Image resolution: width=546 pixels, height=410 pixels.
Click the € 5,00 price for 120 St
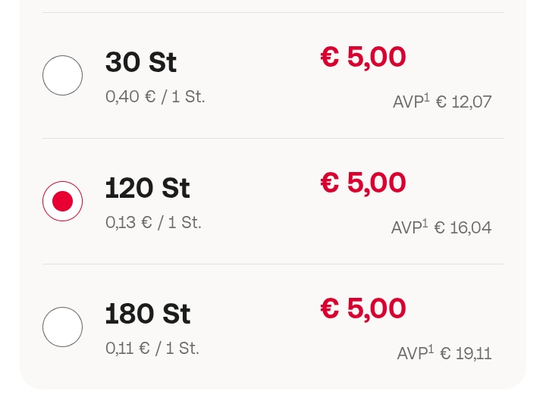[x=363, y=183]
